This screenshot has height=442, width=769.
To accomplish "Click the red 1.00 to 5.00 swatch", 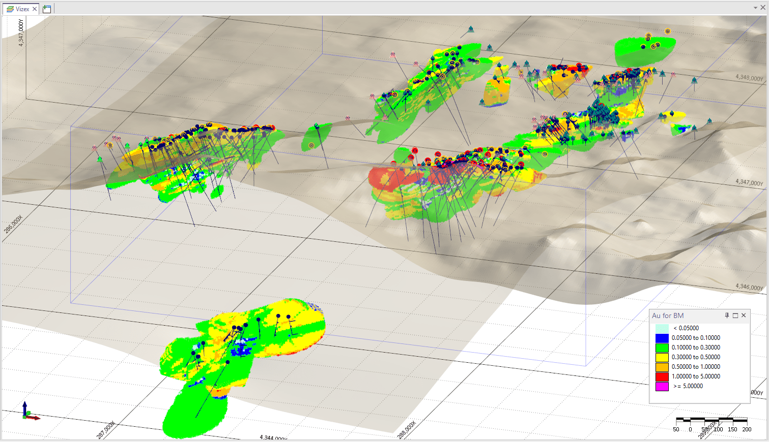I will (662, 376).
